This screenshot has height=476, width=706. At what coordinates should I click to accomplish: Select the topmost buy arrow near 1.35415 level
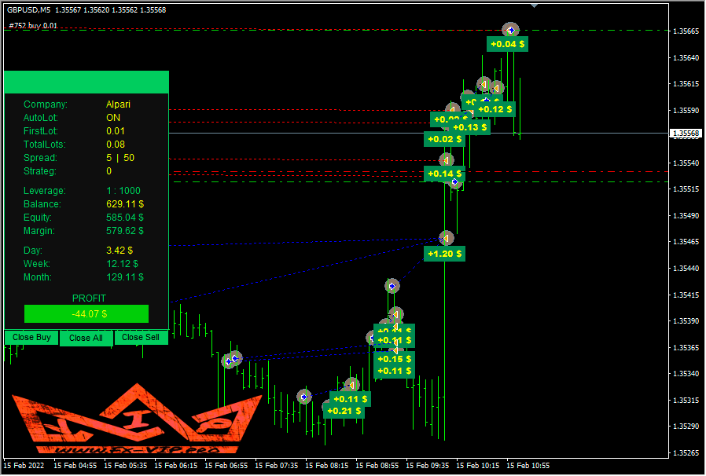(392, 286)
